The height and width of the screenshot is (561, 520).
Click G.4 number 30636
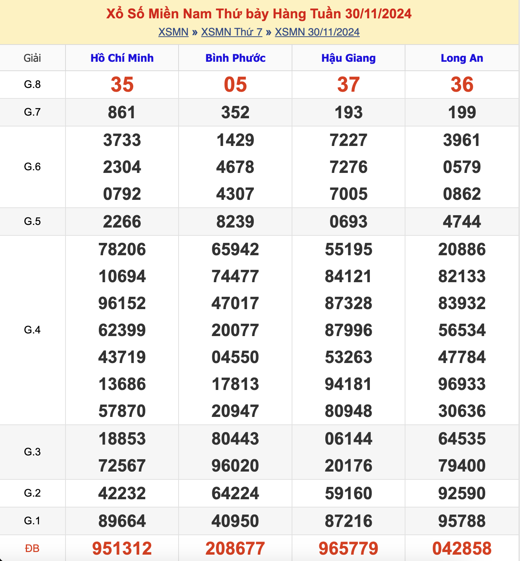click(x=462, y=411)
